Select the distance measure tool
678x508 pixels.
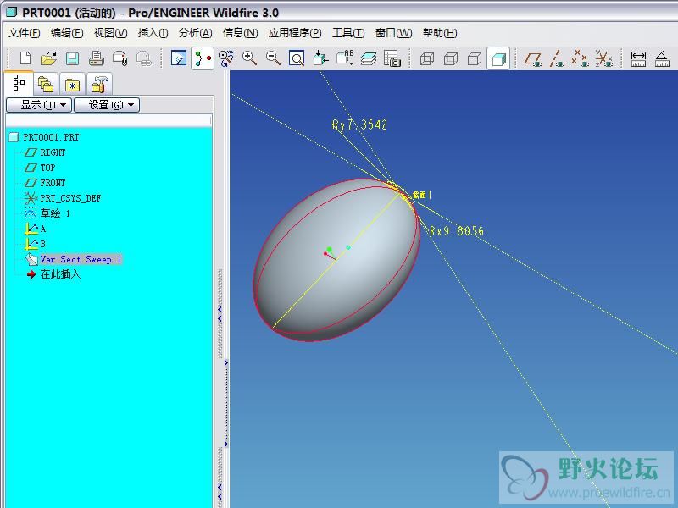click(638, 58)
